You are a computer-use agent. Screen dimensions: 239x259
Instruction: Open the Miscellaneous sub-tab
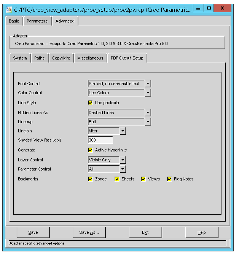pos(90,58)
